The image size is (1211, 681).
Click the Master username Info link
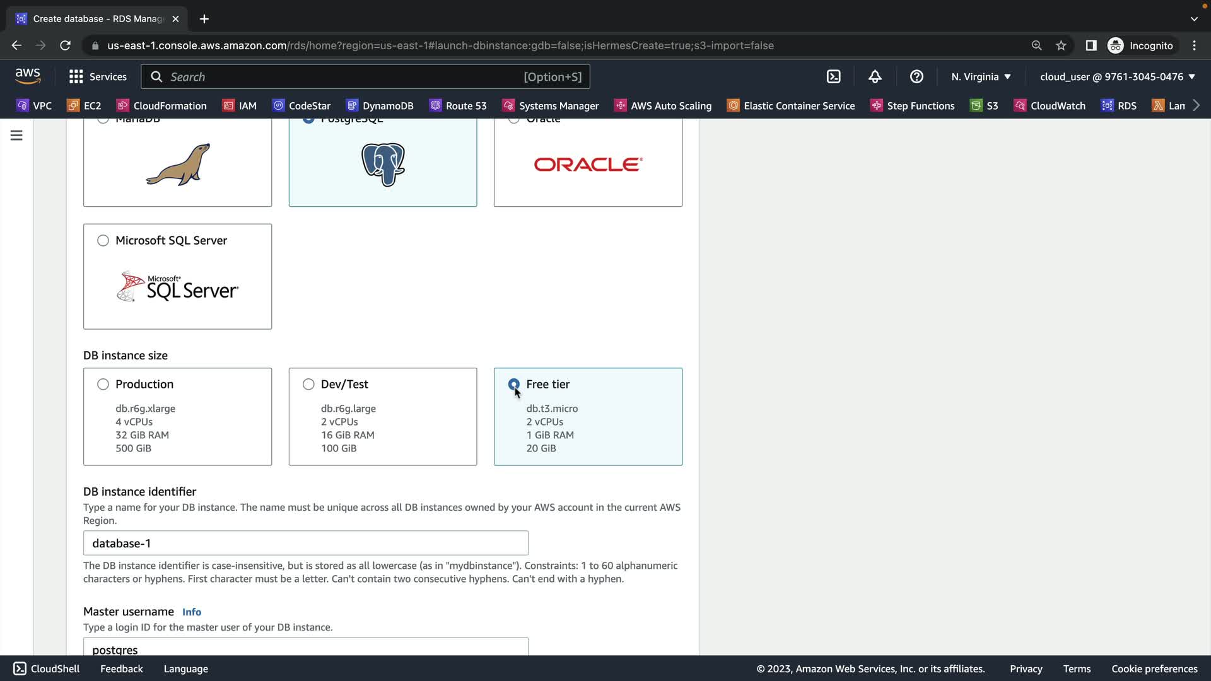click(x=191, y=612)
